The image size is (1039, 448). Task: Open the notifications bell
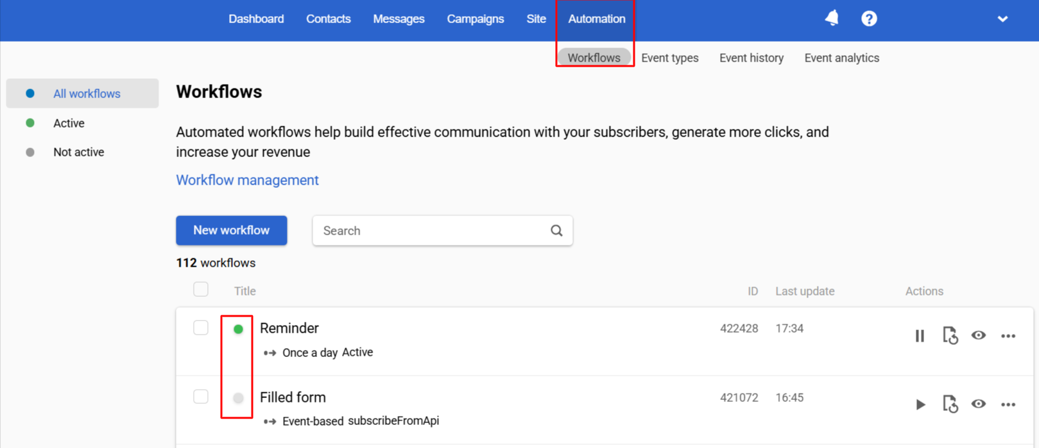click(832, 18)
